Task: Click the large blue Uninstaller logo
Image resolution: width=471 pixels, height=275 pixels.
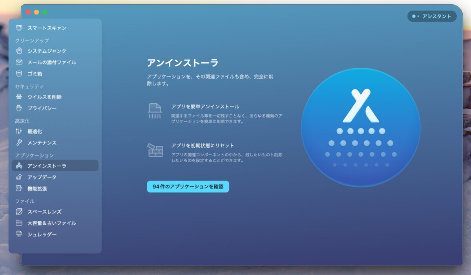Action: coord(361,128)
